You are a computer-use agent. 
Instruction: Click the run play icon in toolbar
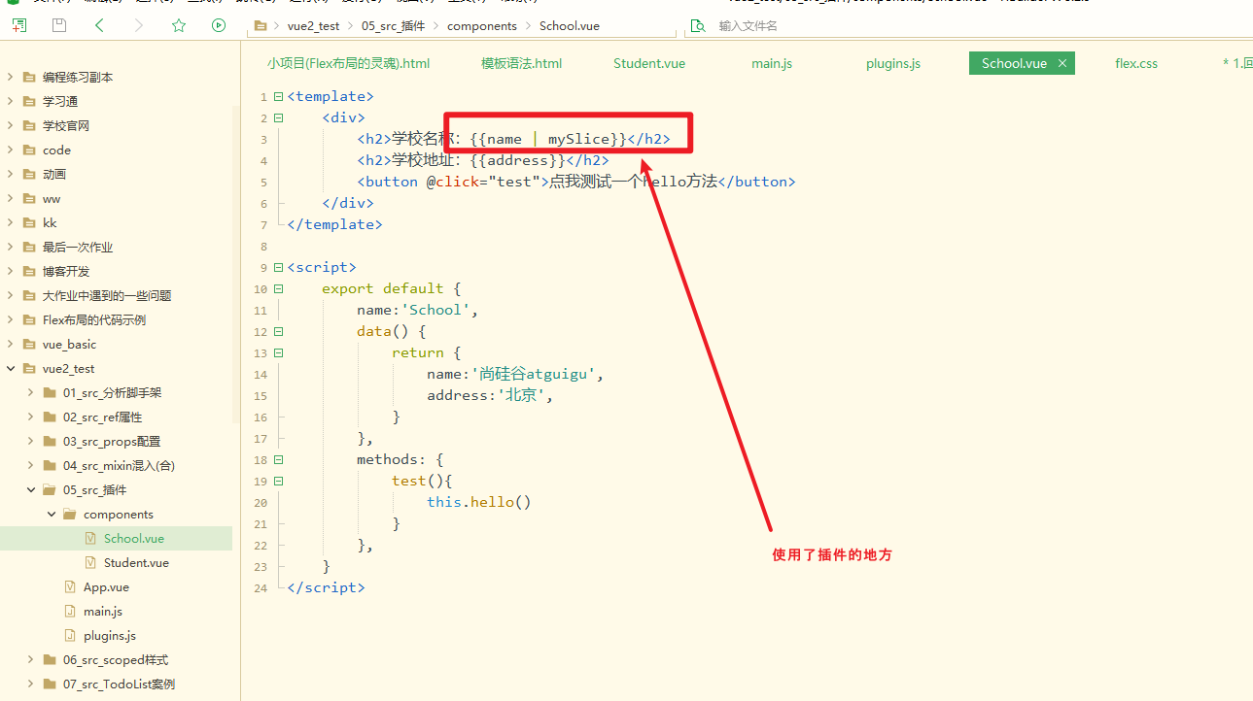(219, 25)
